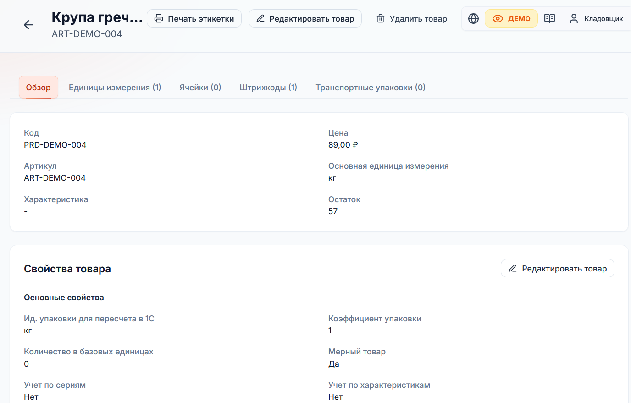Image resolution: width=631 pixels, height=403 pixels.
Task: Click Редактировать товар in the header
Action: (305, 18)
